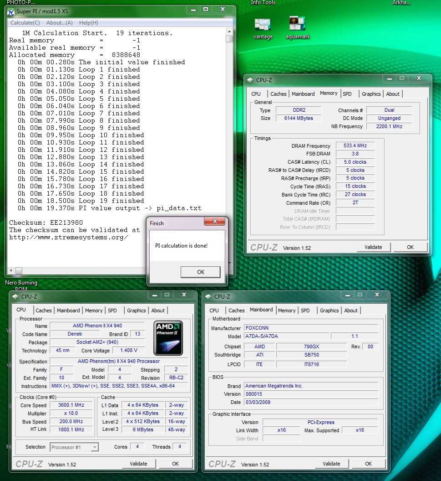Image resolution: width=441 pixels, height=481 pixels.
Task: Click the DRAM Frequency value 533.4 MHz
Action: (355, 145)
